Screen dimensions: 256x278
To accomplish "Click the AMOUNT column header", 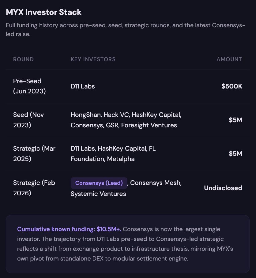I will tap(229, 59).
